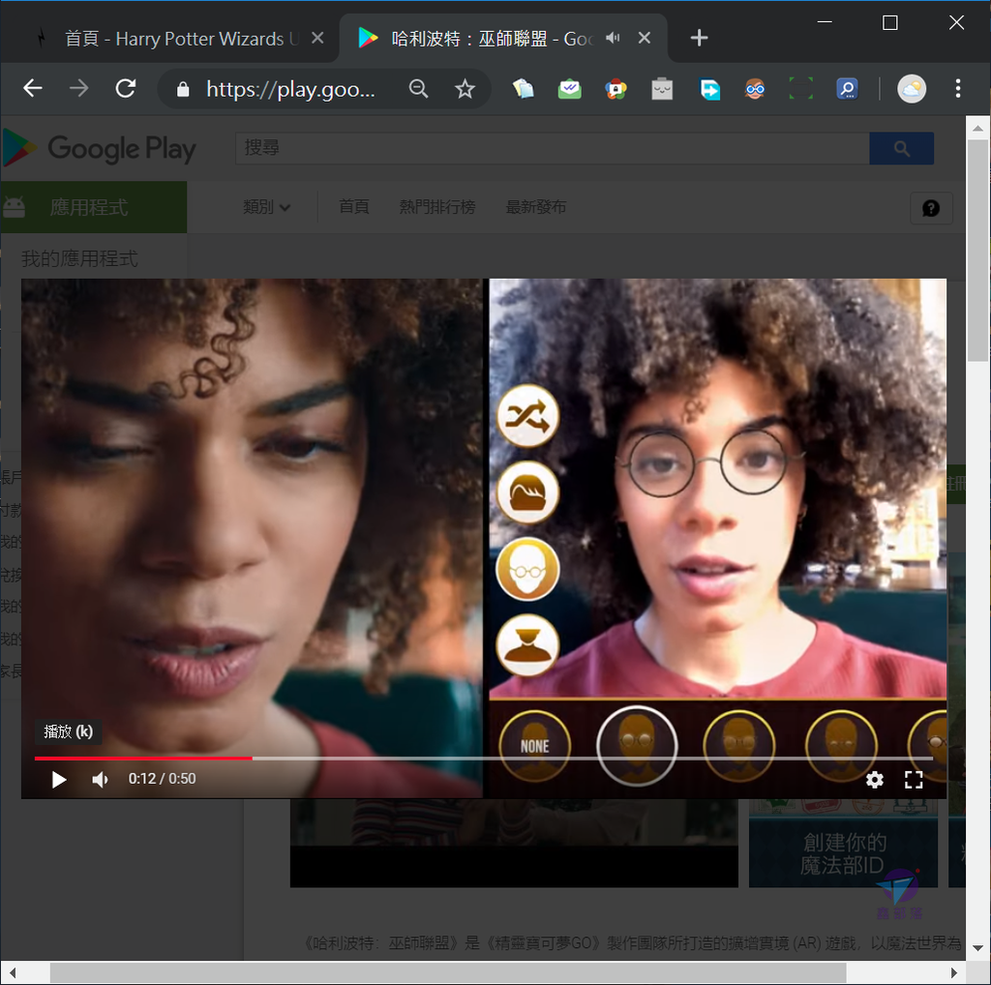Choose the NONE glasses option
Screen dimensions: 991x985
tap(534, 746)
